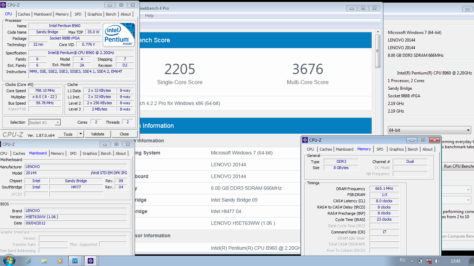Click the taskbar clock showing 13:45
Viewport: 474px width, 266px height.
(456, 261)
